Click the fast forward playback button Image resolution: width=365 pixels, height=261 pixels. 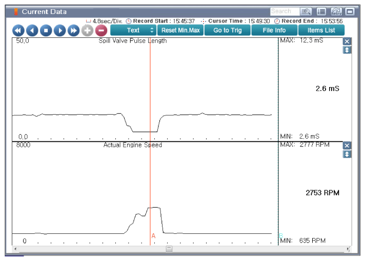(x=73, y=30)
